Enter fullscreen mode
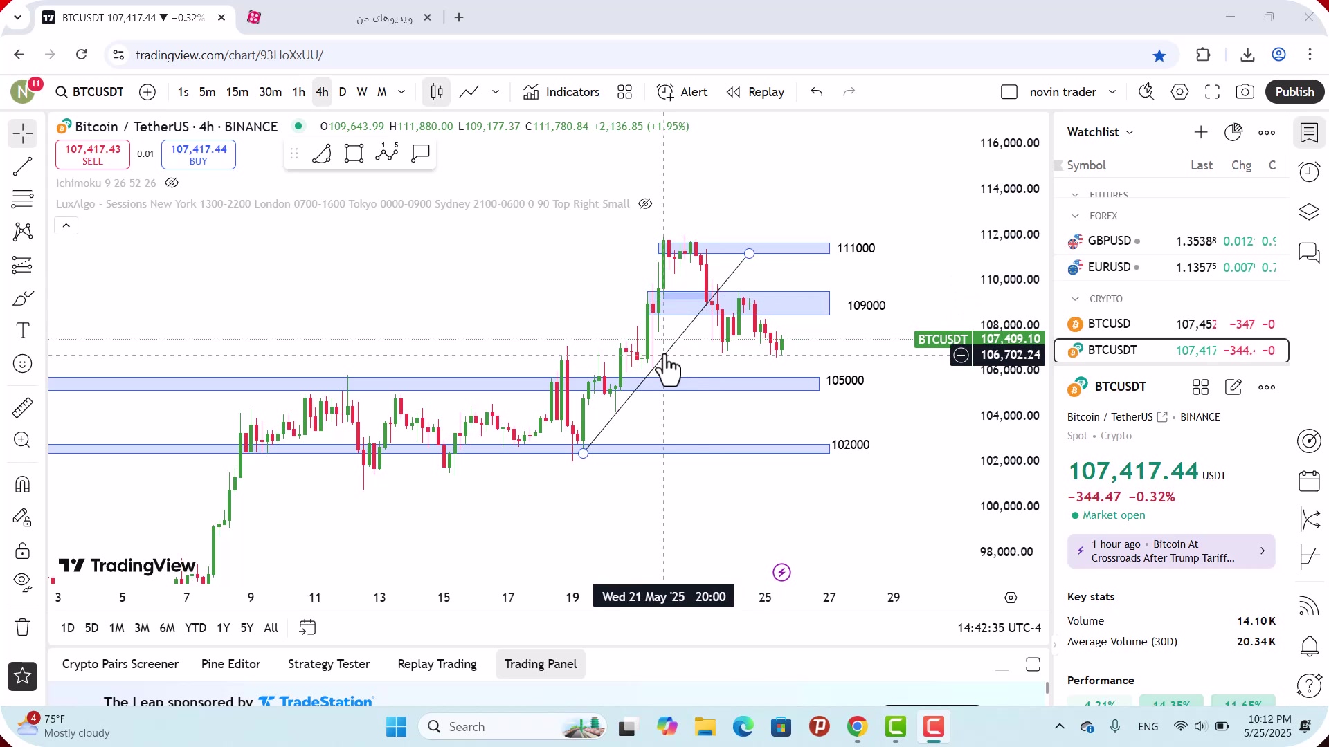 (x=1212, y=92)
